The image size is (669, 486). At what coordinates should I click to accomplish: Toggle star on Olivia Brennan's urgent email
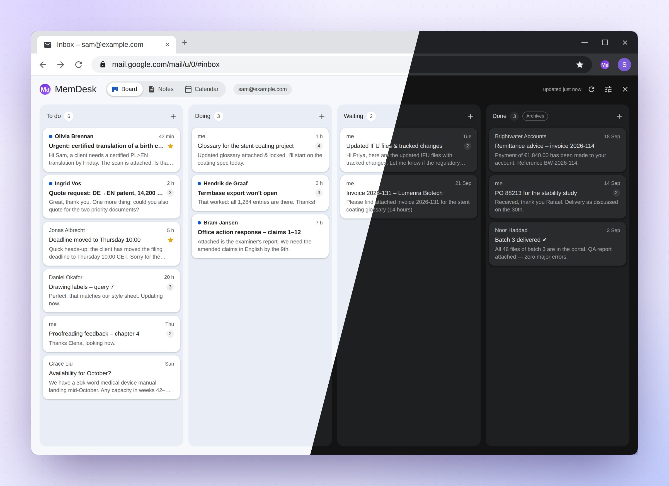[171, 146]
